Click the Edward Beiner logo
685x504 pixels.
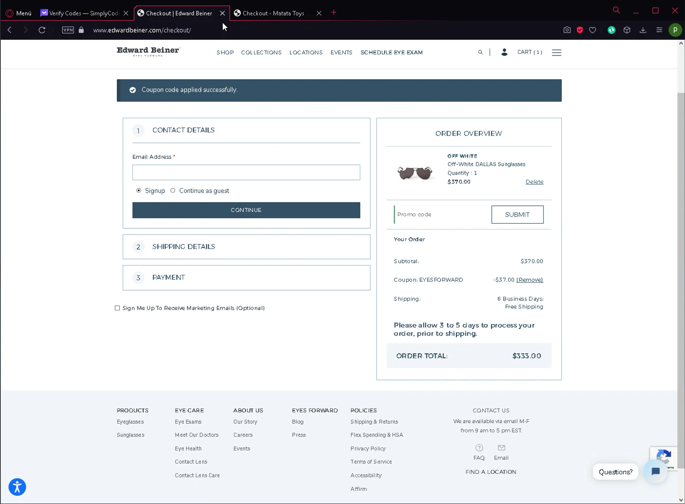point(148,52)
